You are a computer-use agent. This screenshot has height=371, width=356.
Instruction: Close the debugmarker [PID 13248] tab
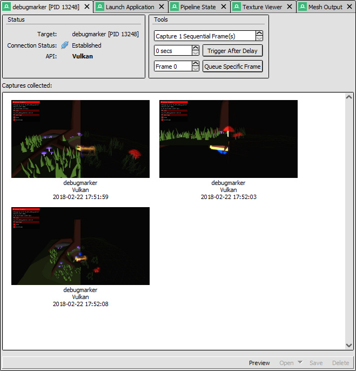[87, 6]
